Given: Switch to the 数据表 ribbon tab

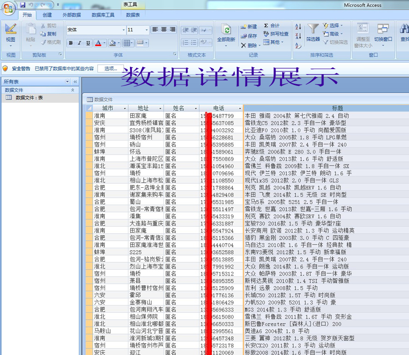Looking at the screenshot, I should tap(133, 15).
